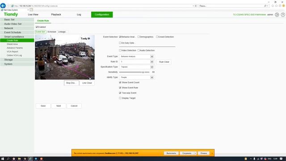The height and width of the screenshot is (161, 286).
Task: Click the Cancel button below the form
Action: click(x=74, y=106)
